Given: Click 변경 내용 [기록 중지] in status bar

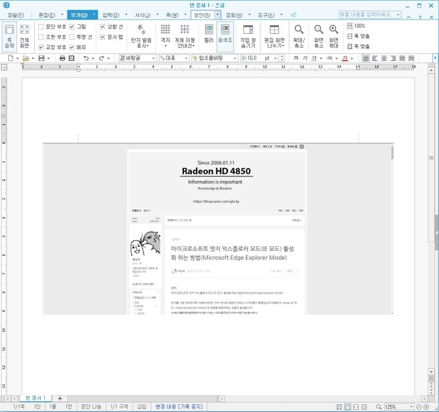Looking at the screenshot, I should click(x=179, y=407).
